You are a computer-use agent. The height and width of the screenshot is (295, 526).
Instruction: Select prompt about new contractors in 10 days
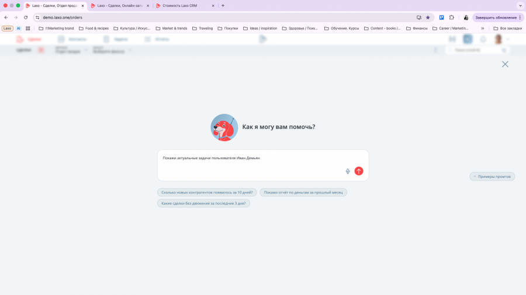tap(207, 192)
